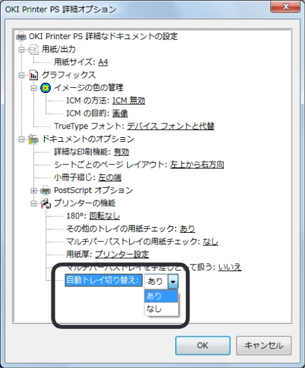Click the ドキュメントのオプション printer icon
This screenshot has height=368, width=305.
(33, 139)
